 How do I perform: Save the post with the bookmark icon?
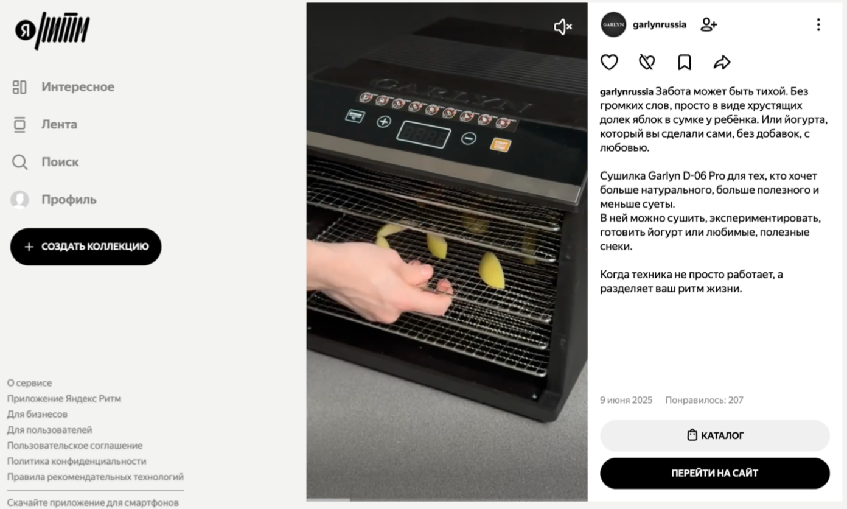point(685,62)
